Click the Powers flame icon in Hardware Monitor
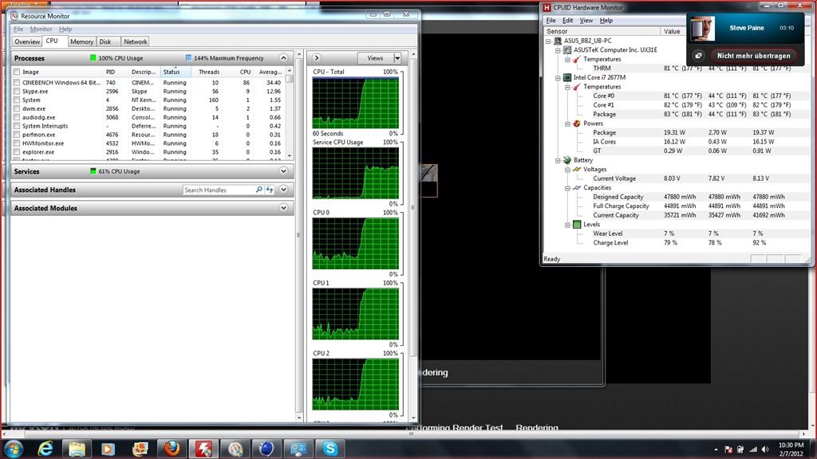This screenshot has width=817, height=459. click(577, 124)
